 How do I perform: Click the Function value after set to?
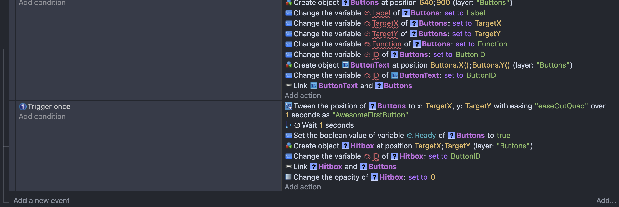pos(492,44)
